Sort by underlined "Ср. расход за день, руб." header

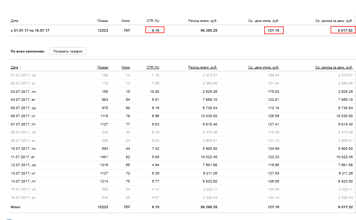(334, 67)
